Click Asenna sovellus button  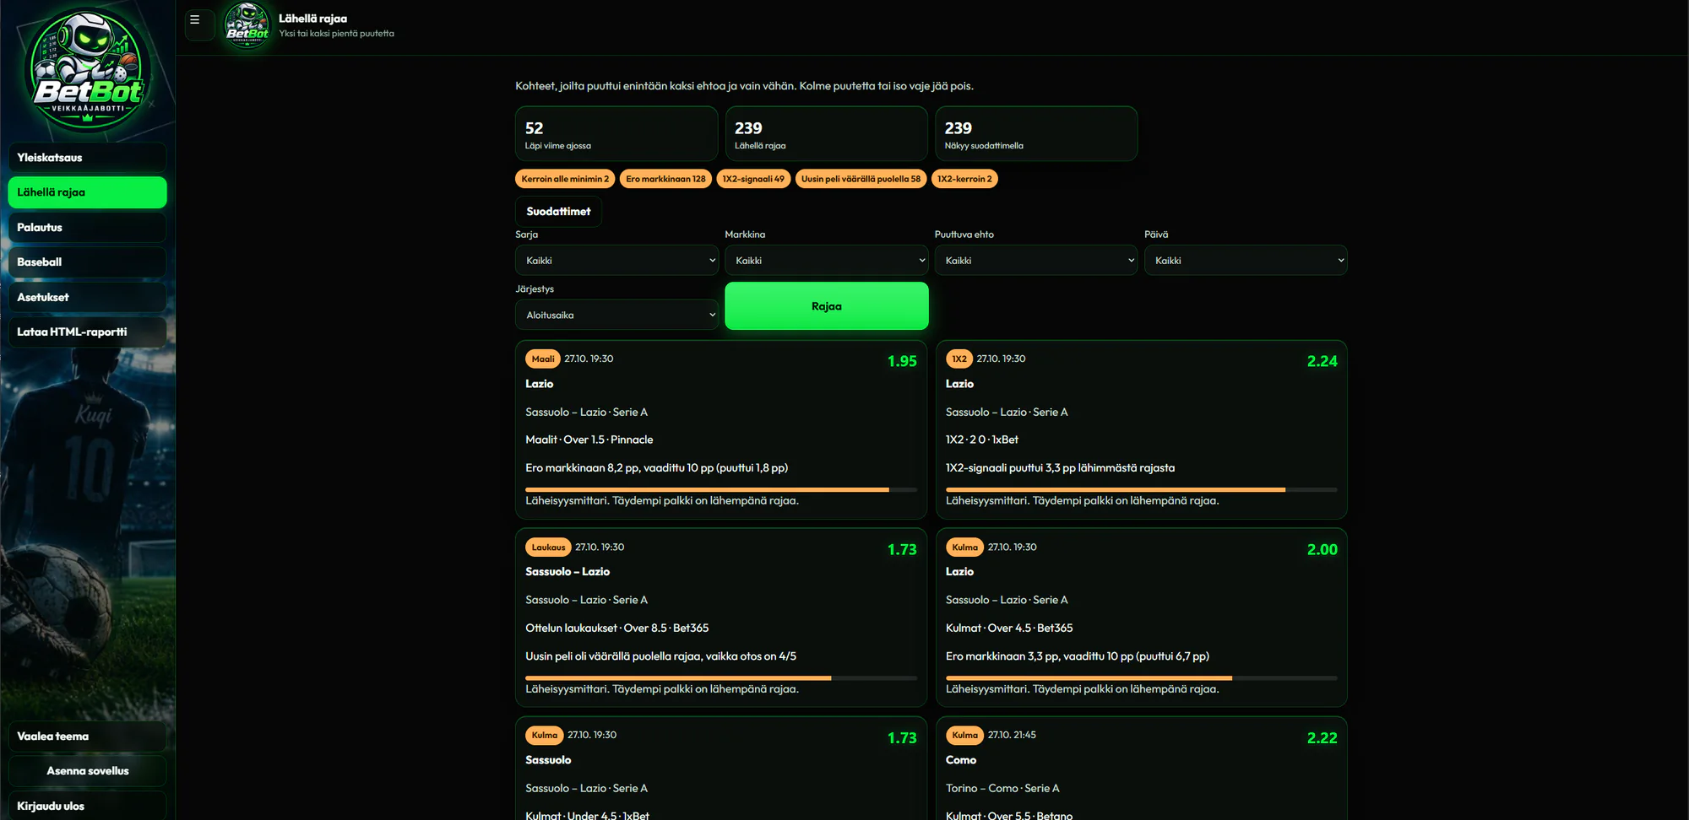[x=87, y=771]
